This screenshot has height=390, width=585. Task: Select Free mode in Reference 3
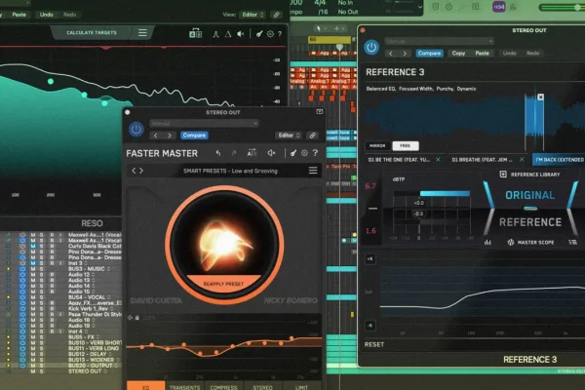pyautogui.click(x=406, y=145)
